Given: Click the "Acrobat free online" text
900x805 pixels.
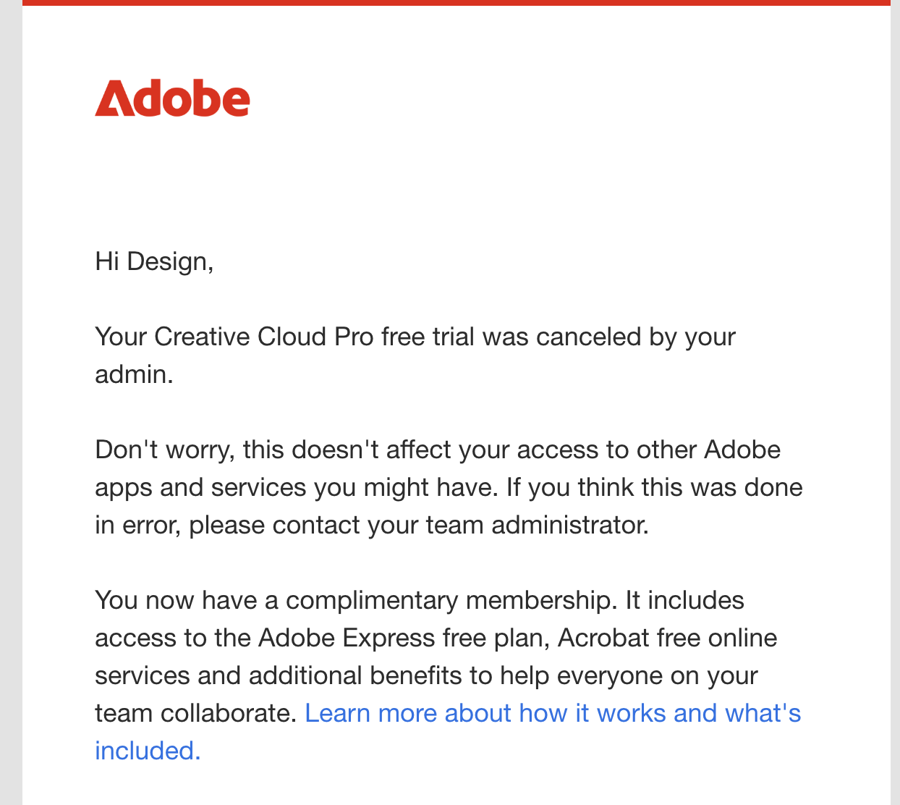Looking at the screenshot, I should coord(668,638).
